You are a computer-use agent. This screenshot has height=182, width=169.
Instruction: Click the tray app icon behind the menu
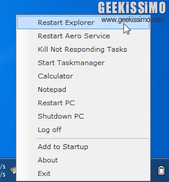[x=14, y=171]
